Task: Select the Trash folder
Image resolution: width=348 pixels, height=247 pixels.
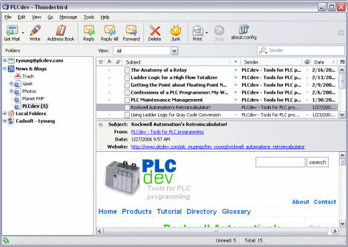Action: point(28,76)
